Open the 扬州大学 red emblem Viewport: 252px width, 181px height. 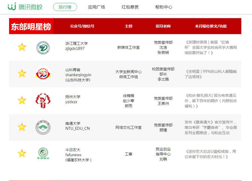43,100
